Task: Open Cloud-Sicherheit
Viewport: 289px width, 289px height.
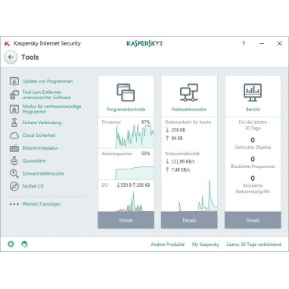Action: coord(39,135)
